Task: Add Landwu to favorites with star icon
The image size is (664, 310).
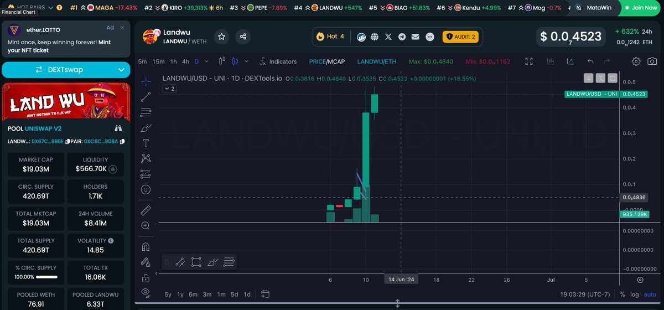Action: tap(221, 37)
